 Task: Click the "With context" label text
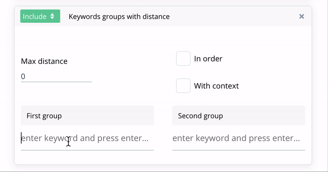(x=216, y=86)
